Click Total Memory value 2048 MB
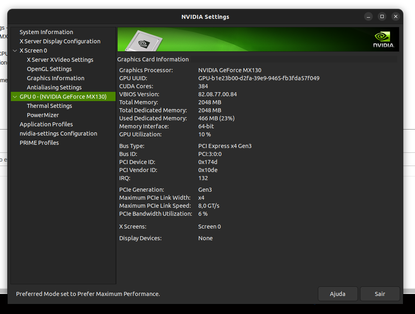Viewport: 415px width, 314px height. pos(210,102)
